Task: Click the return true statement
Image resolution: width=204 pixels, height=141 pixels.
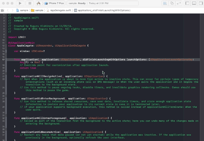Action: [28, 68]
